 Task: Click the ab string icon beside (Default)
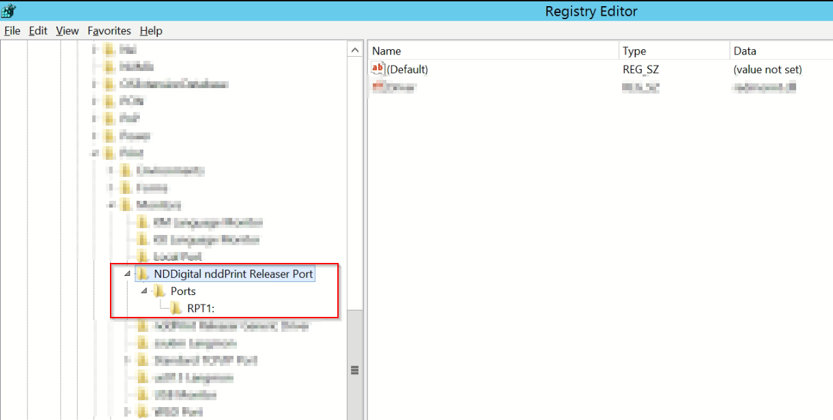coord(378,69)
